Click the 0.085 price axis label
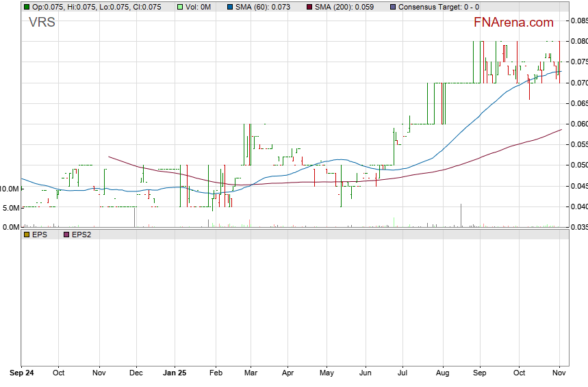588x387 pixels. click(579, 21)
